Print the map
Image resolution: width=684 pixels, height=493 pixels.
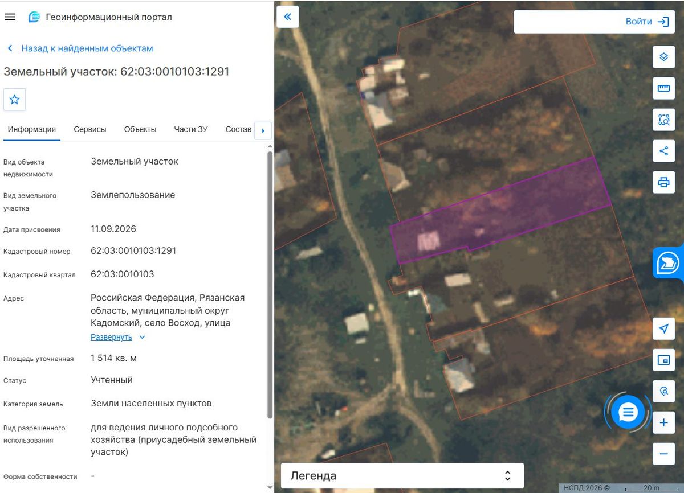(663, 182)
